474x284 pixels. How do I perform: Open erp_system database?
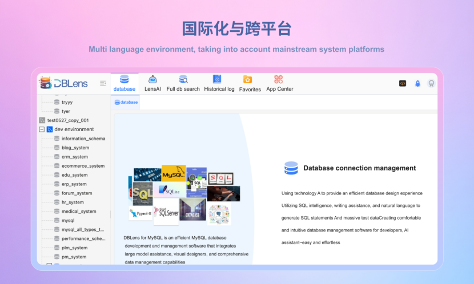coord(74,184)
